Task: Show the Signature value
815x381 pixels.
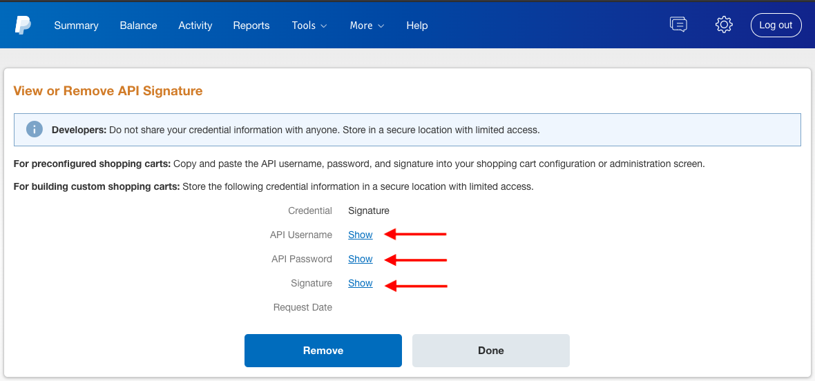Action: (361, 283)
